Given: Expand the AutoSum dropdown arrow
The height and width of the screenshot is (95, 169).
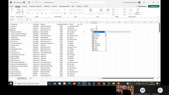Looking at the screenshot, I should [x=126, y=9].
